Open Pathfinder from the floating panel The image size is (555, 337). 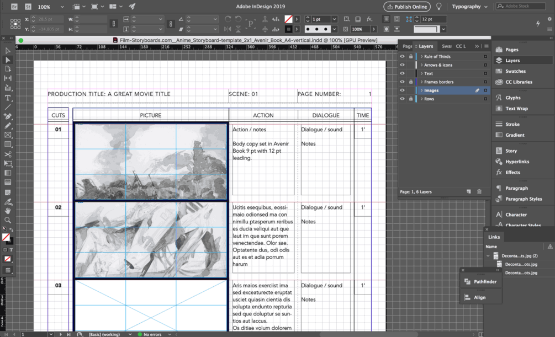click(x=485, y=282)
